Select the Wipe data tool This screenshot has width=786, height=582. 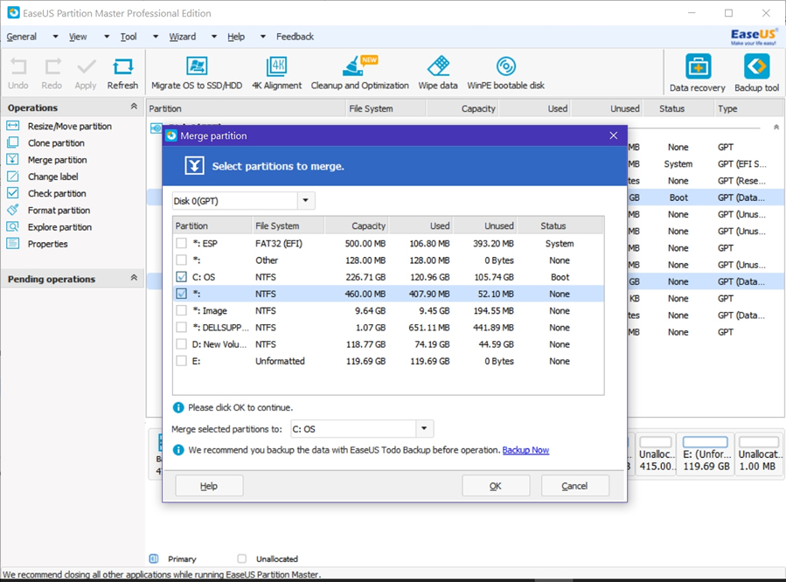pyautogui.click(x=437, y=68)
